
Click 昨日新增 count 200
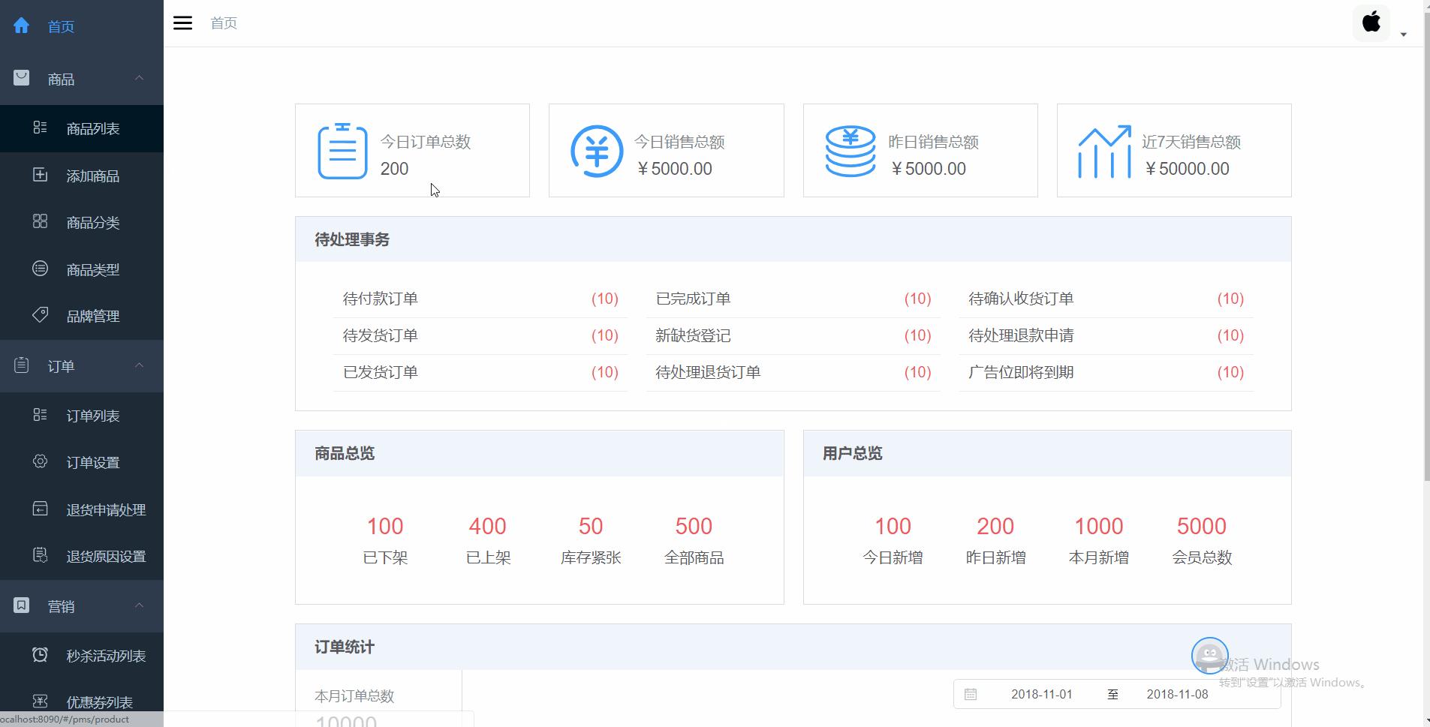995,526
